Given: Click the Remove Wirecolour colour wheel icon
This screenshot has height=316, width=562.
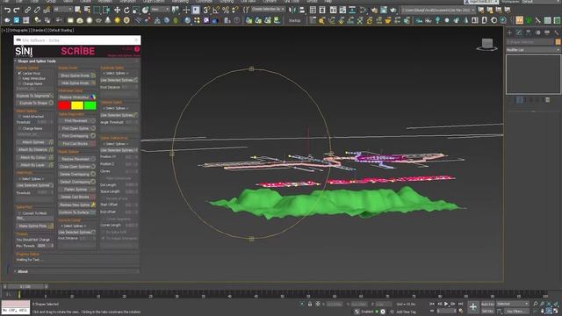Looking at the screenshot, I should pyautogui.click(x=93, y=97).
